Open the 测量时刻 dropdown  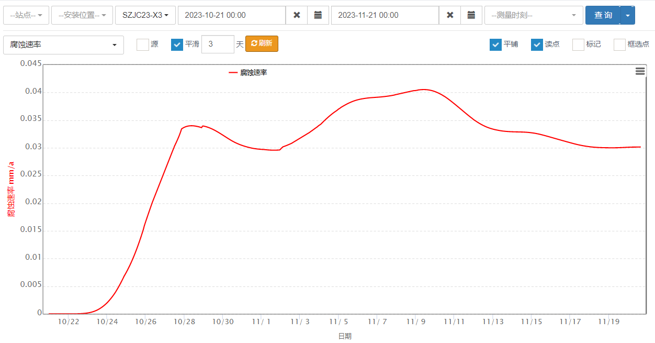pos(534,15)
